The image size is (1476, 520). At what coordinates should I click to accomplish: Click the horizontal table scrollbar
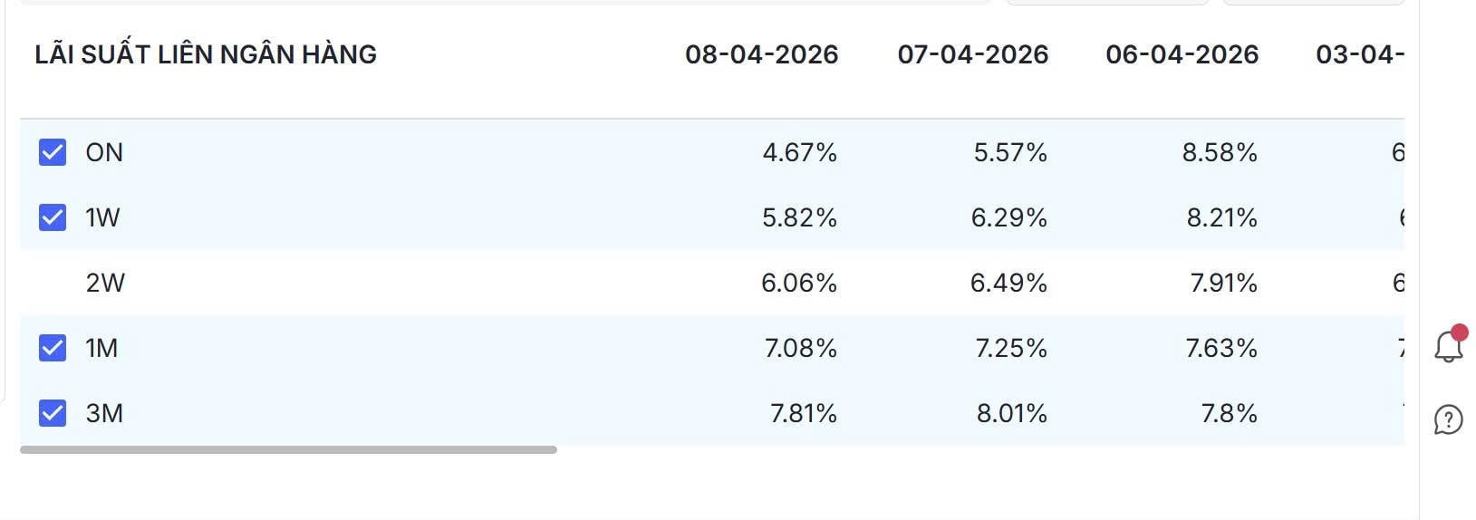pos(288,449)
